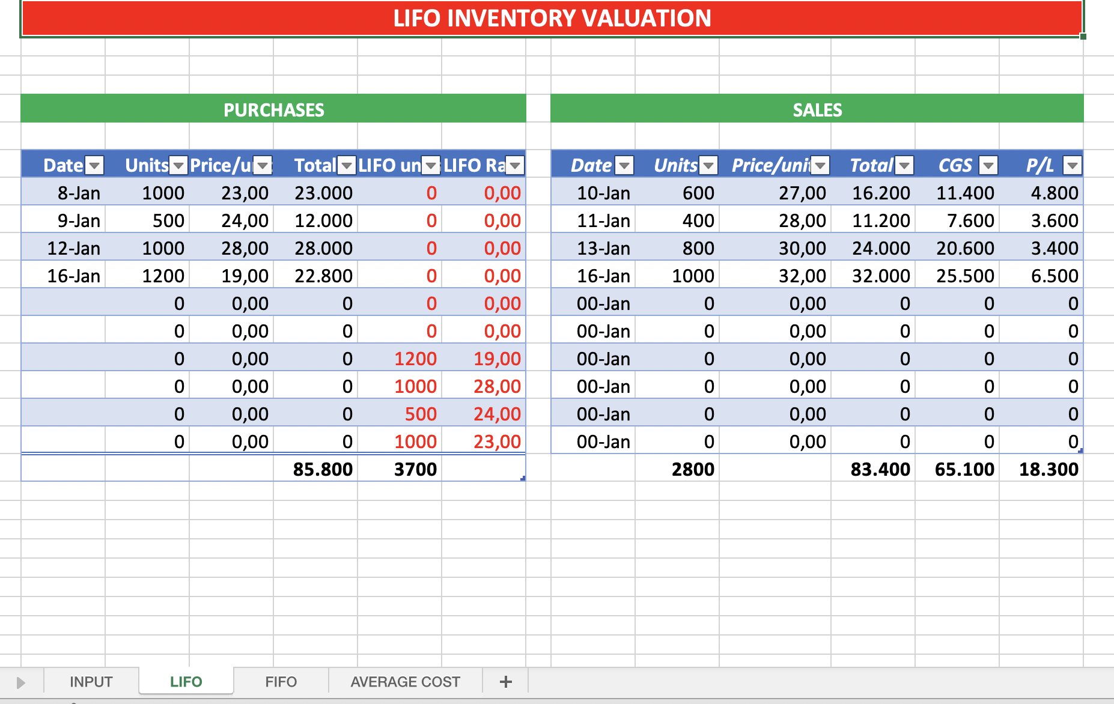The width and height of the screenshot is (1114, 704).
Task: Select purchase units cell 1200
Action: click(147, 276)
